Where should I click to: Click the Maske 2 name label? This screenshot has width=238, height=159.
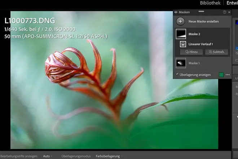(x=194, y=34)
